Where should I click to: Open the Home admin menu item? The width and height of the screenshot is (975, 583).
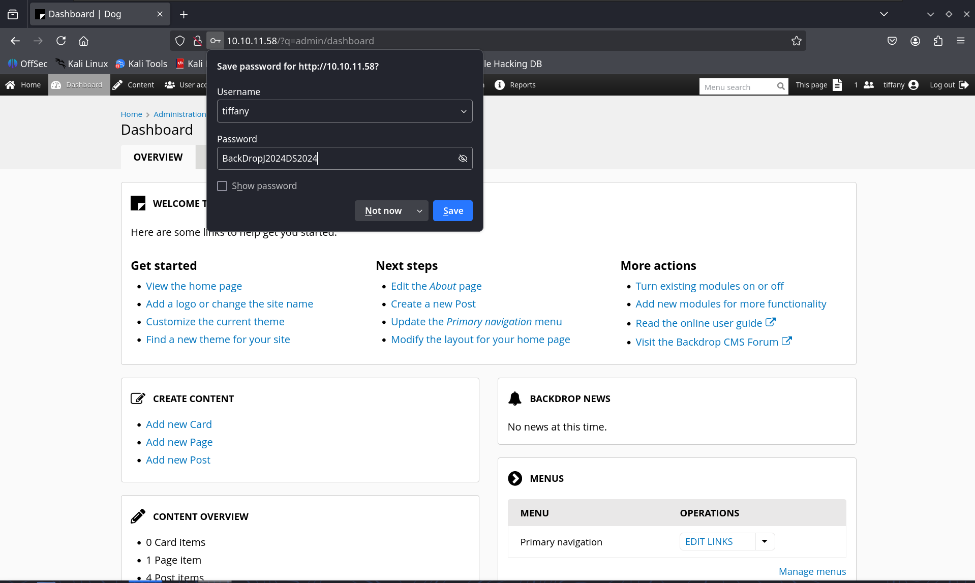click(x=23, y=85)
